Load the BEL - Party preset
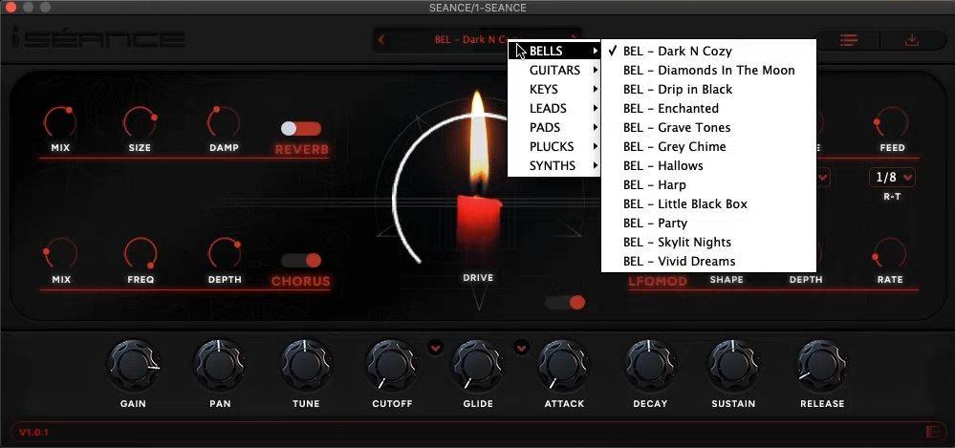 coord(708,223)
